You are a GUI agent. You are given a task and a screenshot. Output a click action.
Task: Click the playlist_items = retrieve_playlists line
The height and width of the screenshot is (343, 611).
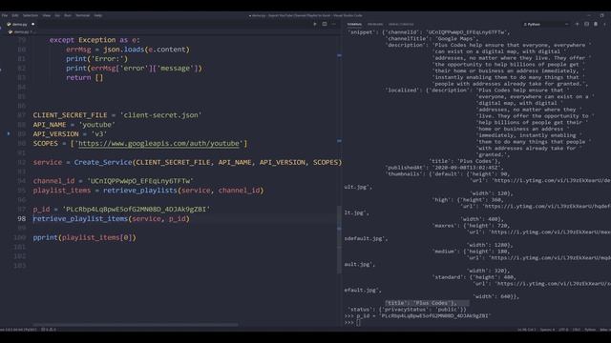tap(148, 191)
